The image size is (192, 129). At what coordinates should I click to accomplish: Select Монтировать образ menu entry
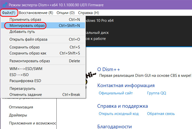[x=27, y=26]
